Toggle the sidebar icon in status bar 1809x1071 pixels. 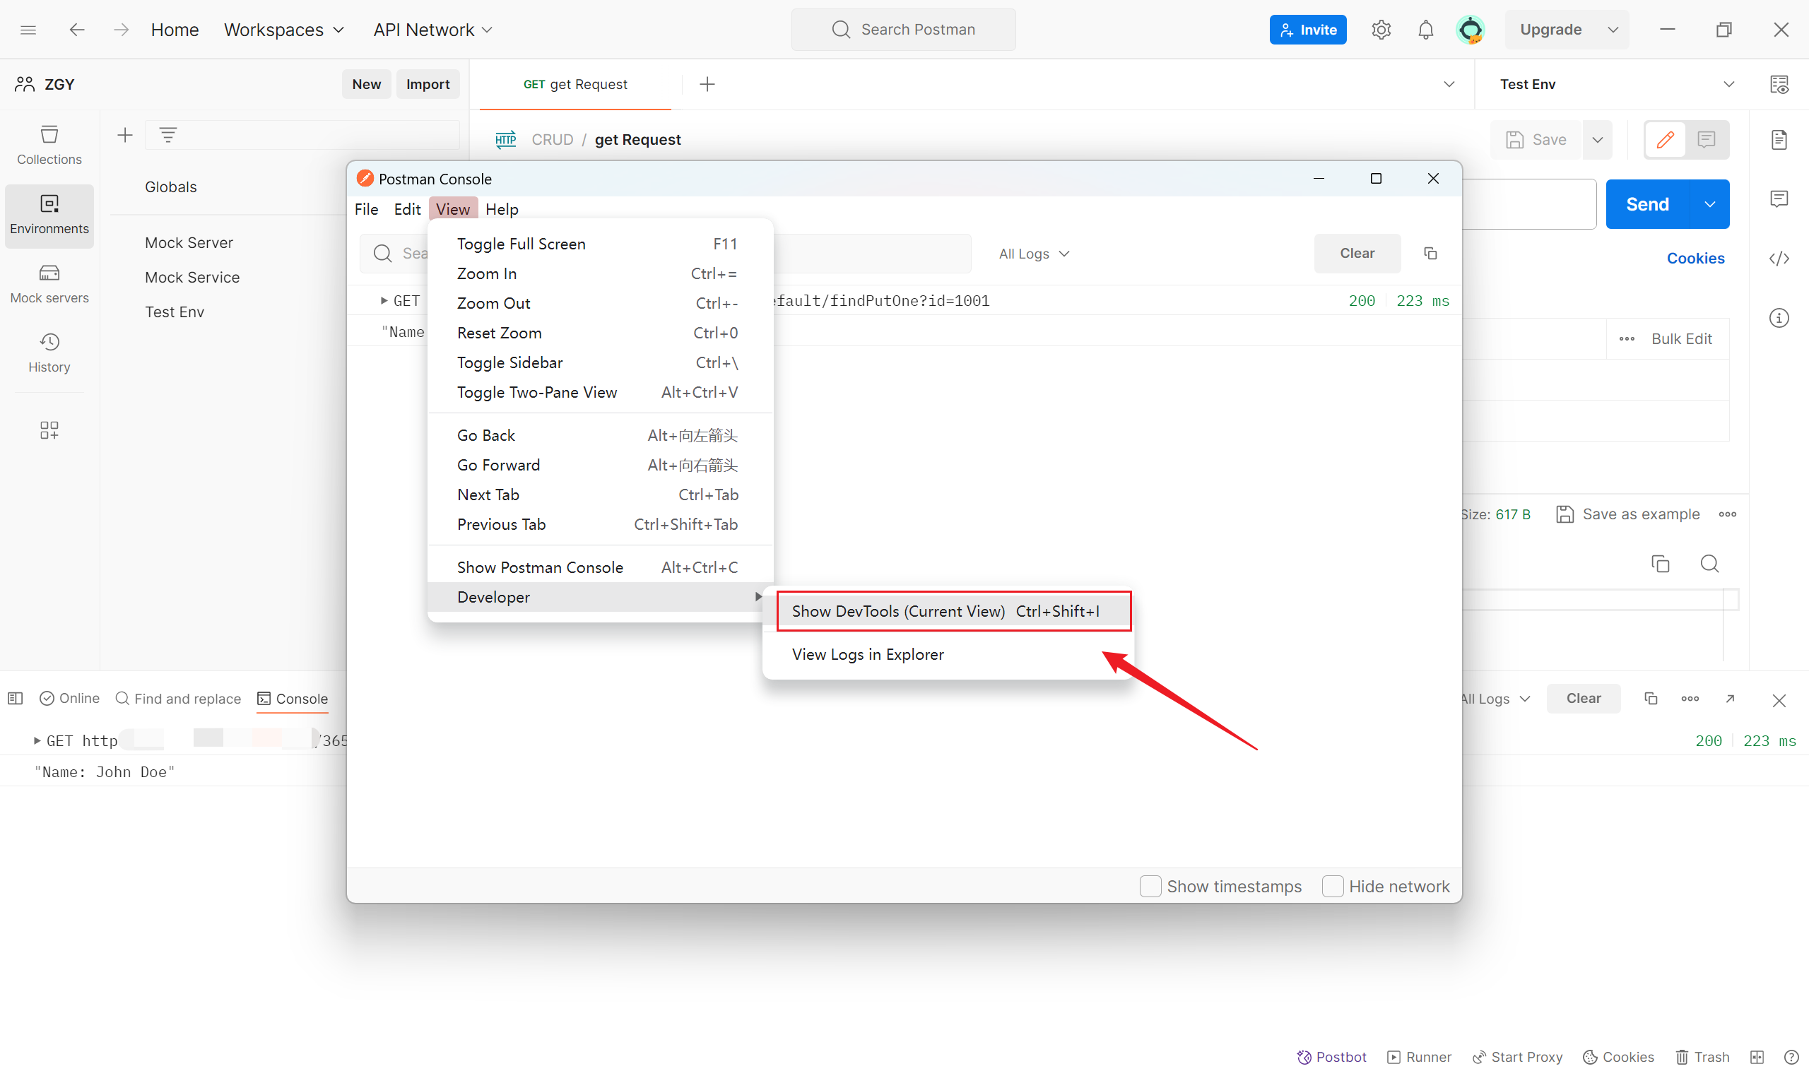[15, 699]
